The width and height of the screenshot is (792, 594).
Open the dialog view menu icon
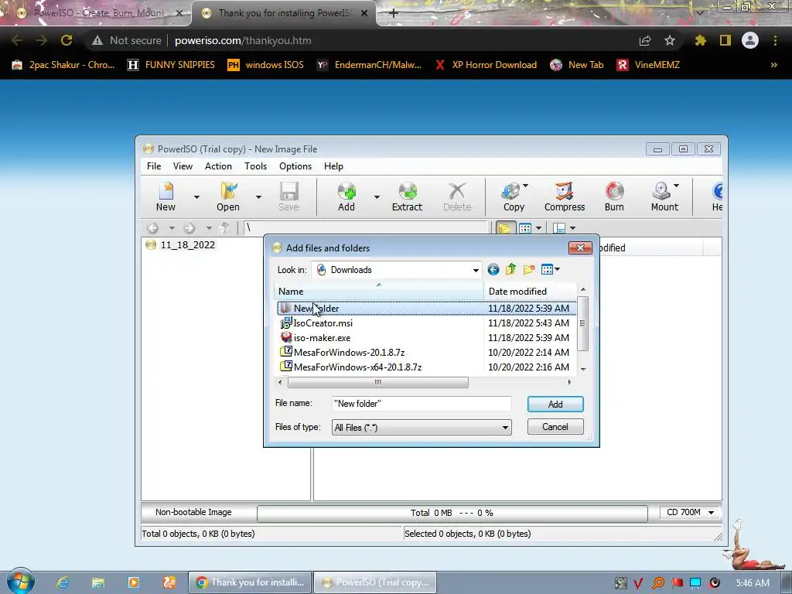pyautogui.click(x=550, y=269)
